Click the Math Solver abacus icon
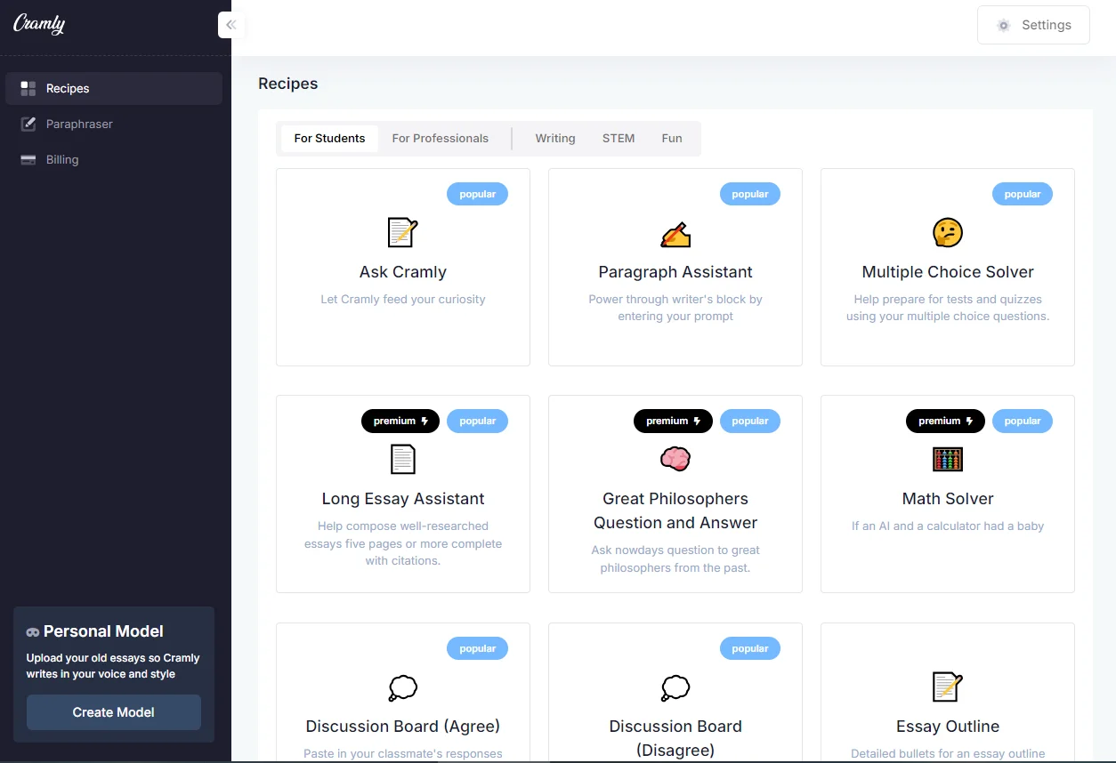Image resolution: width=1116 pixels, height=763 pixels. (x=948, y=460)
